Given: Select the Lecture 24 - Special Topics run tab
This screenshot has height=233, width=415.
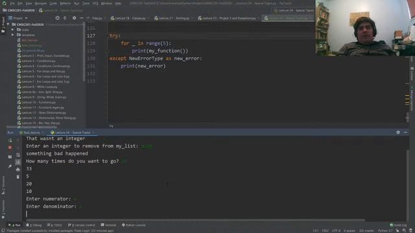Looking at the screenshot, I should [73, 132].
